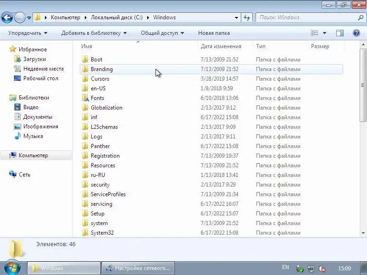Sort by the Имя column header
Image resolution: width=367 pixels, height=275 pixels.
click(x=87, y=46)
